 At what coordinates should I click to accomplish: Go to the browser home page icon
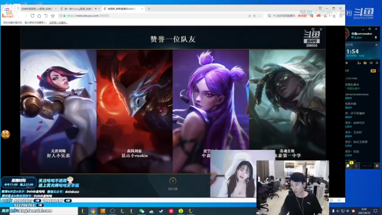click(39, 16)
